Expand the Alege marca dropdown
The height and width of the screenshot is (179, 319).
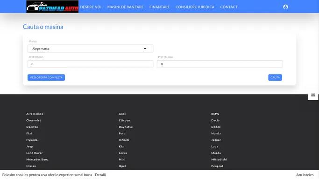90,48
